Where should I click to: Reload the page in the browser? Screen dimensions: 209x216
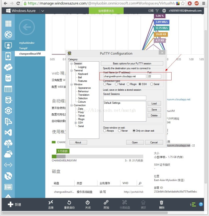(x=18, y=3)
